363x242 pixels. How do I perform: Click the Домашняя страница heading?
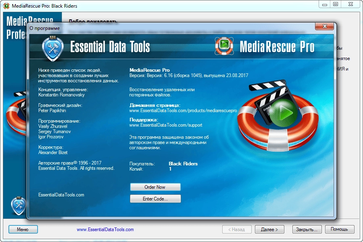[154, 105]
